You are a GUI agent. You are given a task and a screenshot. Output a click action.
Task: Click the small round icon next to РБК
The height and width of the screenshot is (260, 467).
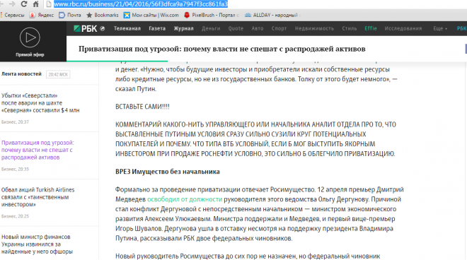click(102, 28)
